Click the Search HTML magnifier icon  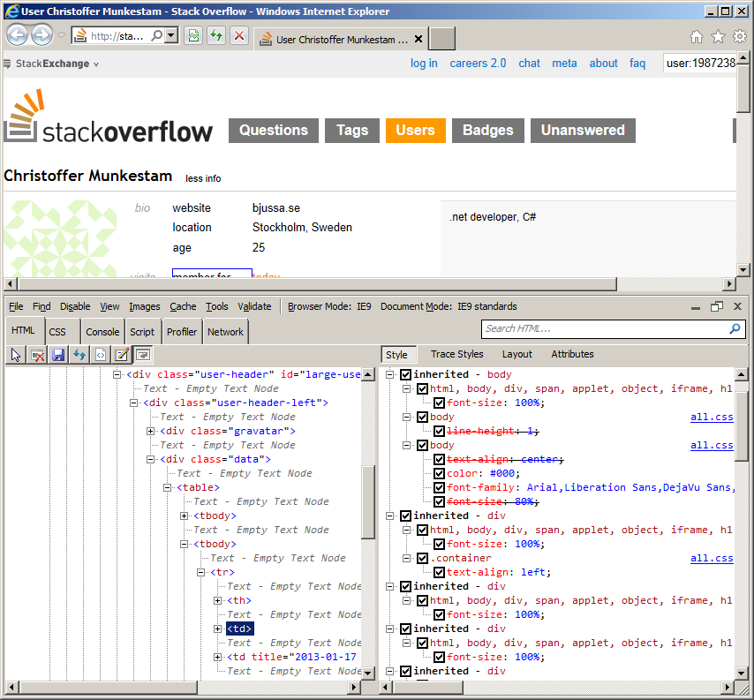[735, 329]
